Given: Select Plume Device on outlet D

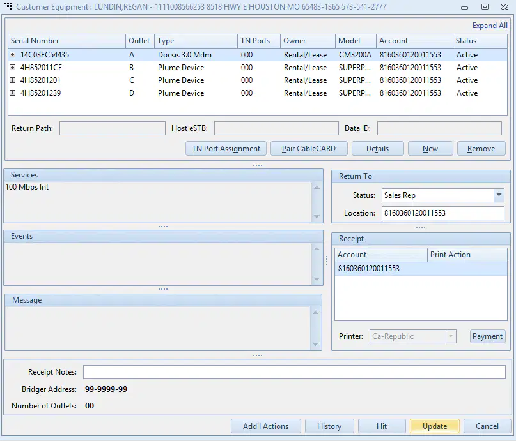Looking at the screenshot, I should [x=257, y=93].
